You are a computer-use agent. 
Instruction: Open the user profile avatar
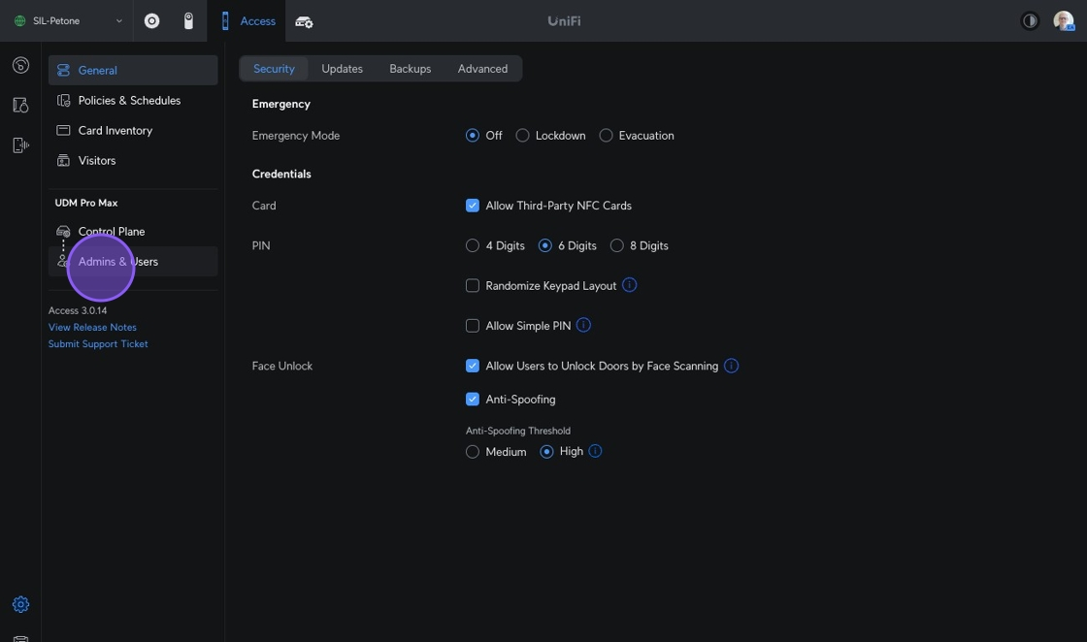point(1063,21)
